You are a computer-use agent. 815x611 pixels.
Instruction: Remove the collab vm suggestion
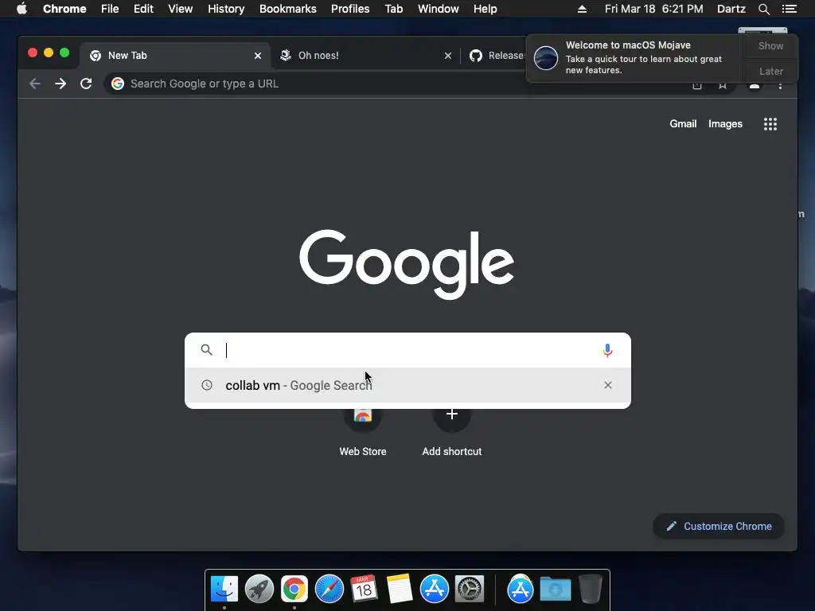607,385
